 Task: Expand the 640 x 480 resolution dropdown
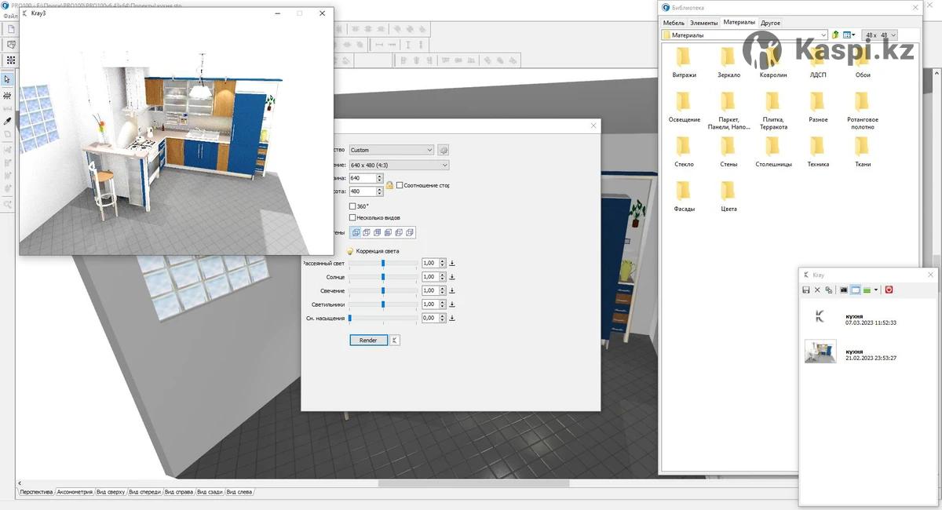coord(399,166)
